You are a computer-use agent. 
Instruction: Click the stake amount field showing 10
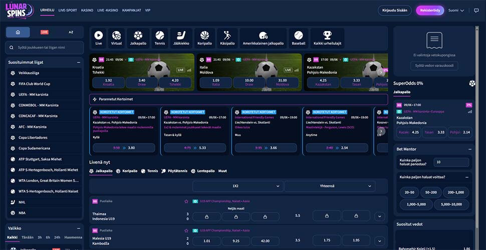coord(451,162)
